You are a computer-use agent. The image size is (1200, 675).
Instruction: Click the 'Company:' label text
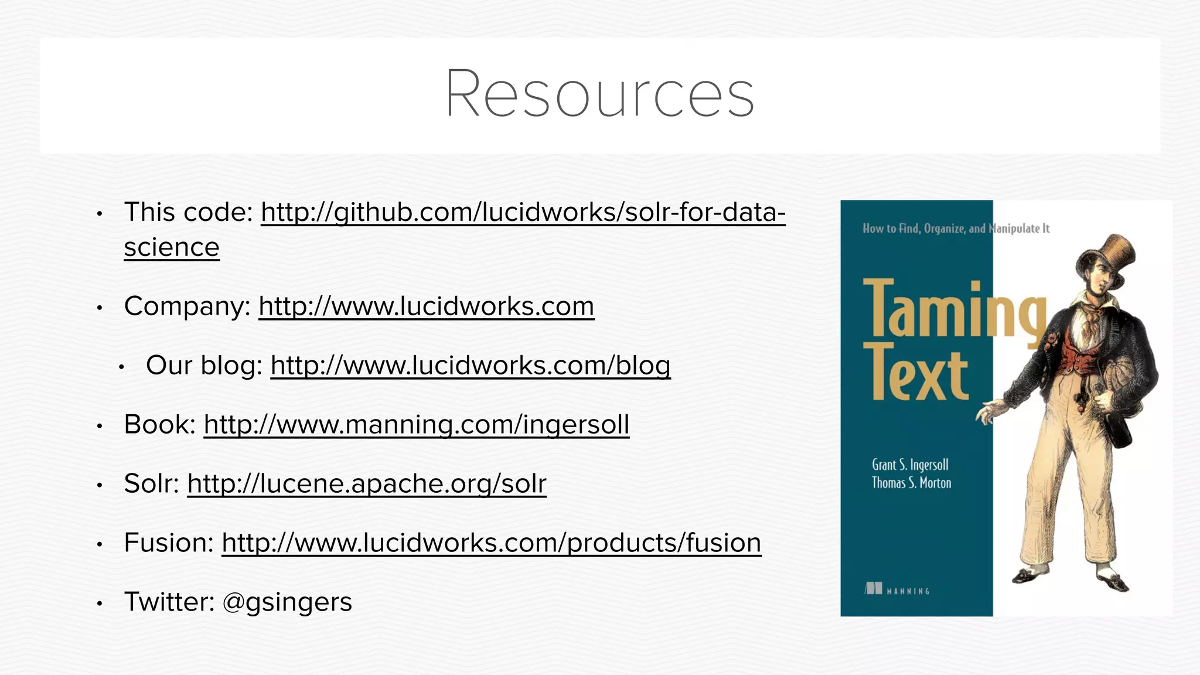[187, 306]
